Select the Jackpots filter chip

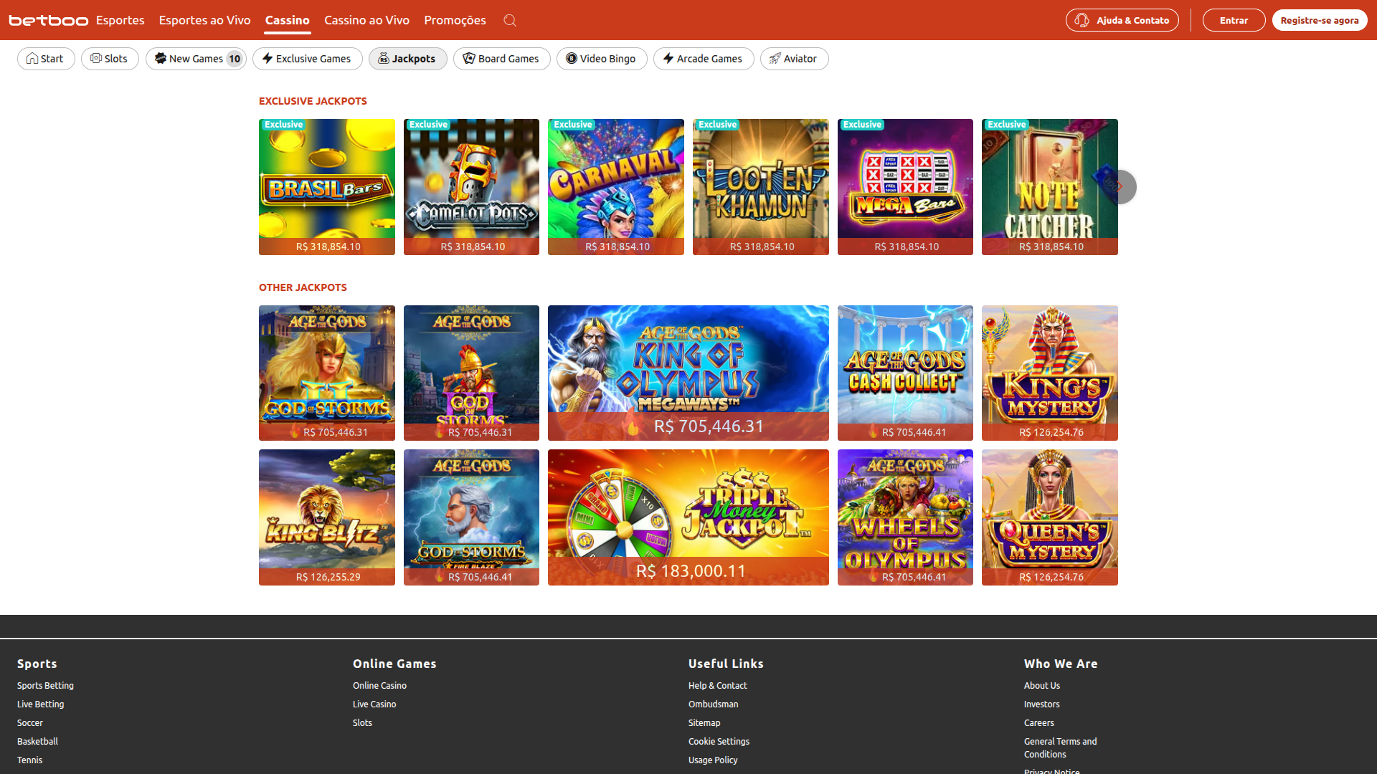pyautogui.click(x=408, y=59)
